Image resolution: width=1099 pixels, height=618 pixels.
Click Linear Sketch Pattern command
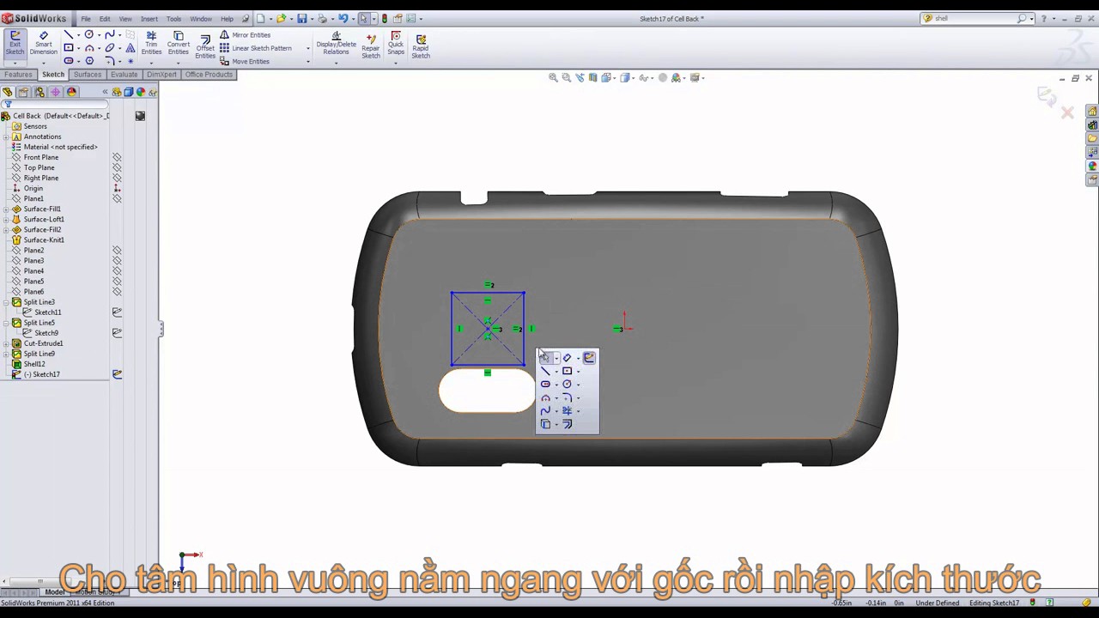[x=256, y=48]
